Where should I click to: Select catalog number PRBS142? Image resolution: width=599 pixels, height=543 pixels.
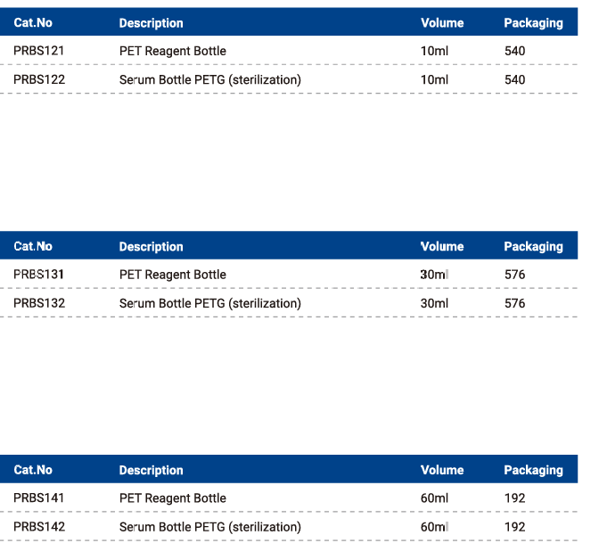(39, 527)
